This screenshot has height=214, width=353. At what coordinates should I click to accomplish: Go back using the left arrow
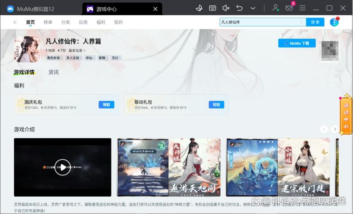(x=15, y=22)
